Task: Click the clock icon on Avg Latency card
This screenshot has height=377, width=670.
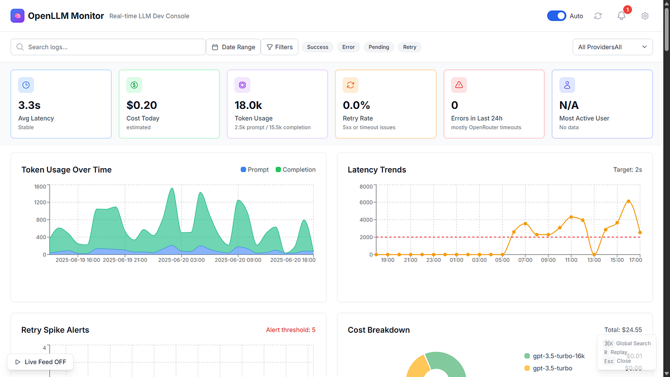Action: click(26, 84)
